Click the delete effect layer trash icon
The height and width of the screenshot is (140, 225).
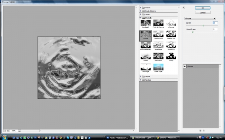[x=204, y=130]
